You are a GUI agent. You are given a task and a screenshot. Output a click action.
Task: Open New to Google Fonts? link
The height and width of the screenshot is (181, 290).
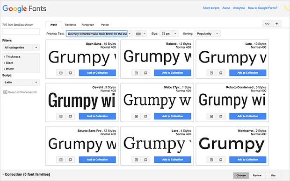tap(262, 8)
